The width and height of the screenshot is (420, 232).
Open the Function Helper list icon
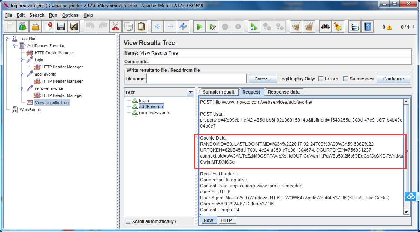(x=354, y=27)
